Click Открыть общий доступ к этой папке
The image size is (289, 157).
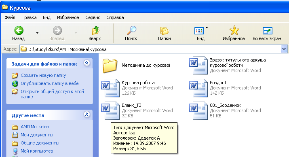click(52, 94)
